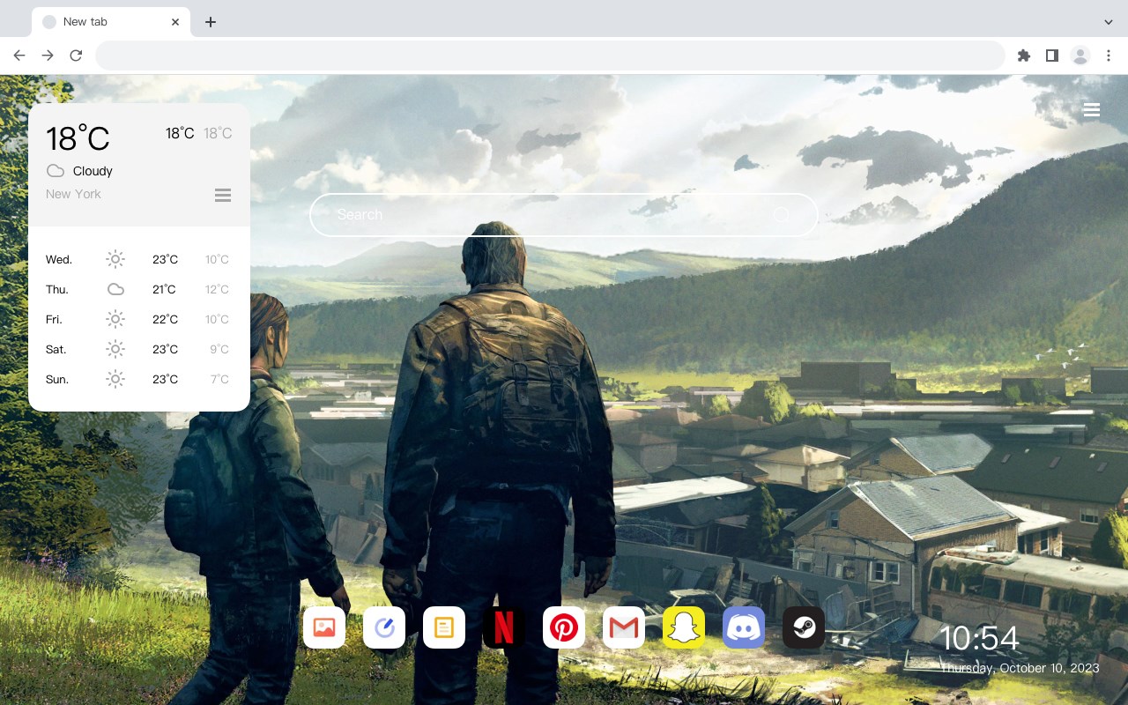This screenshot has height=705, width=1128.
Task: Go back using the back arrow
Action: tap(19, 56)
